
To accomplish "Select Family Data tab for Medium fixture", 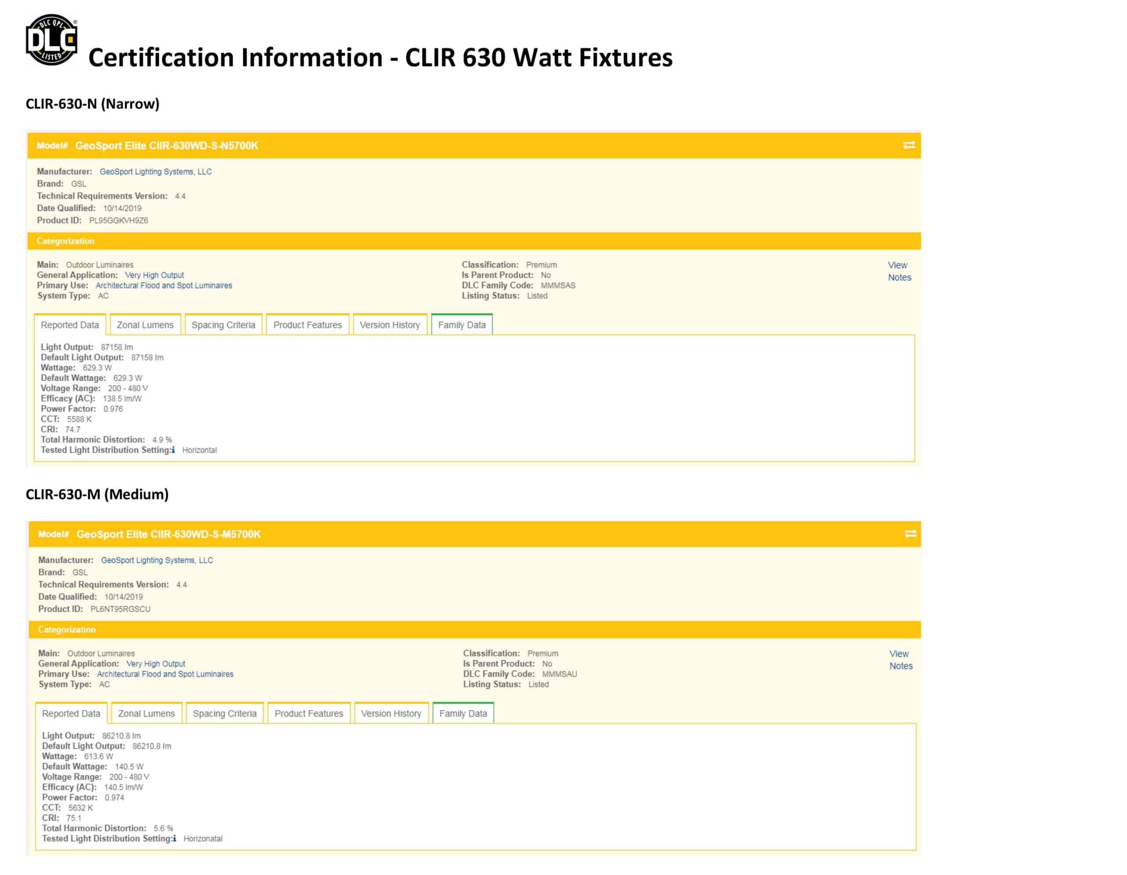I will (x=464, y=713).
